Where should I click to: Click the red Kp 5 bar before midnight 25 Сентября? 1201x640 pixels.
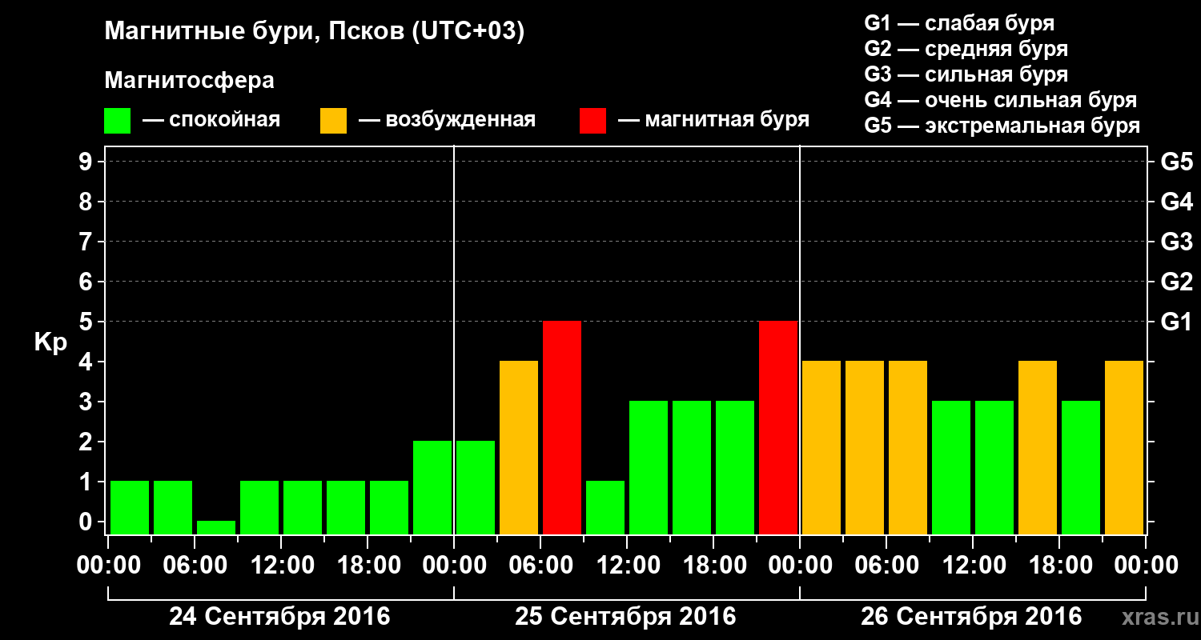point(778,428)
